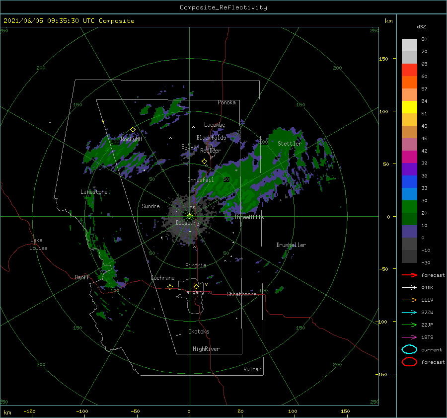Click the magenta swatch between 42 and 39 dBZ

pos(409,157)
